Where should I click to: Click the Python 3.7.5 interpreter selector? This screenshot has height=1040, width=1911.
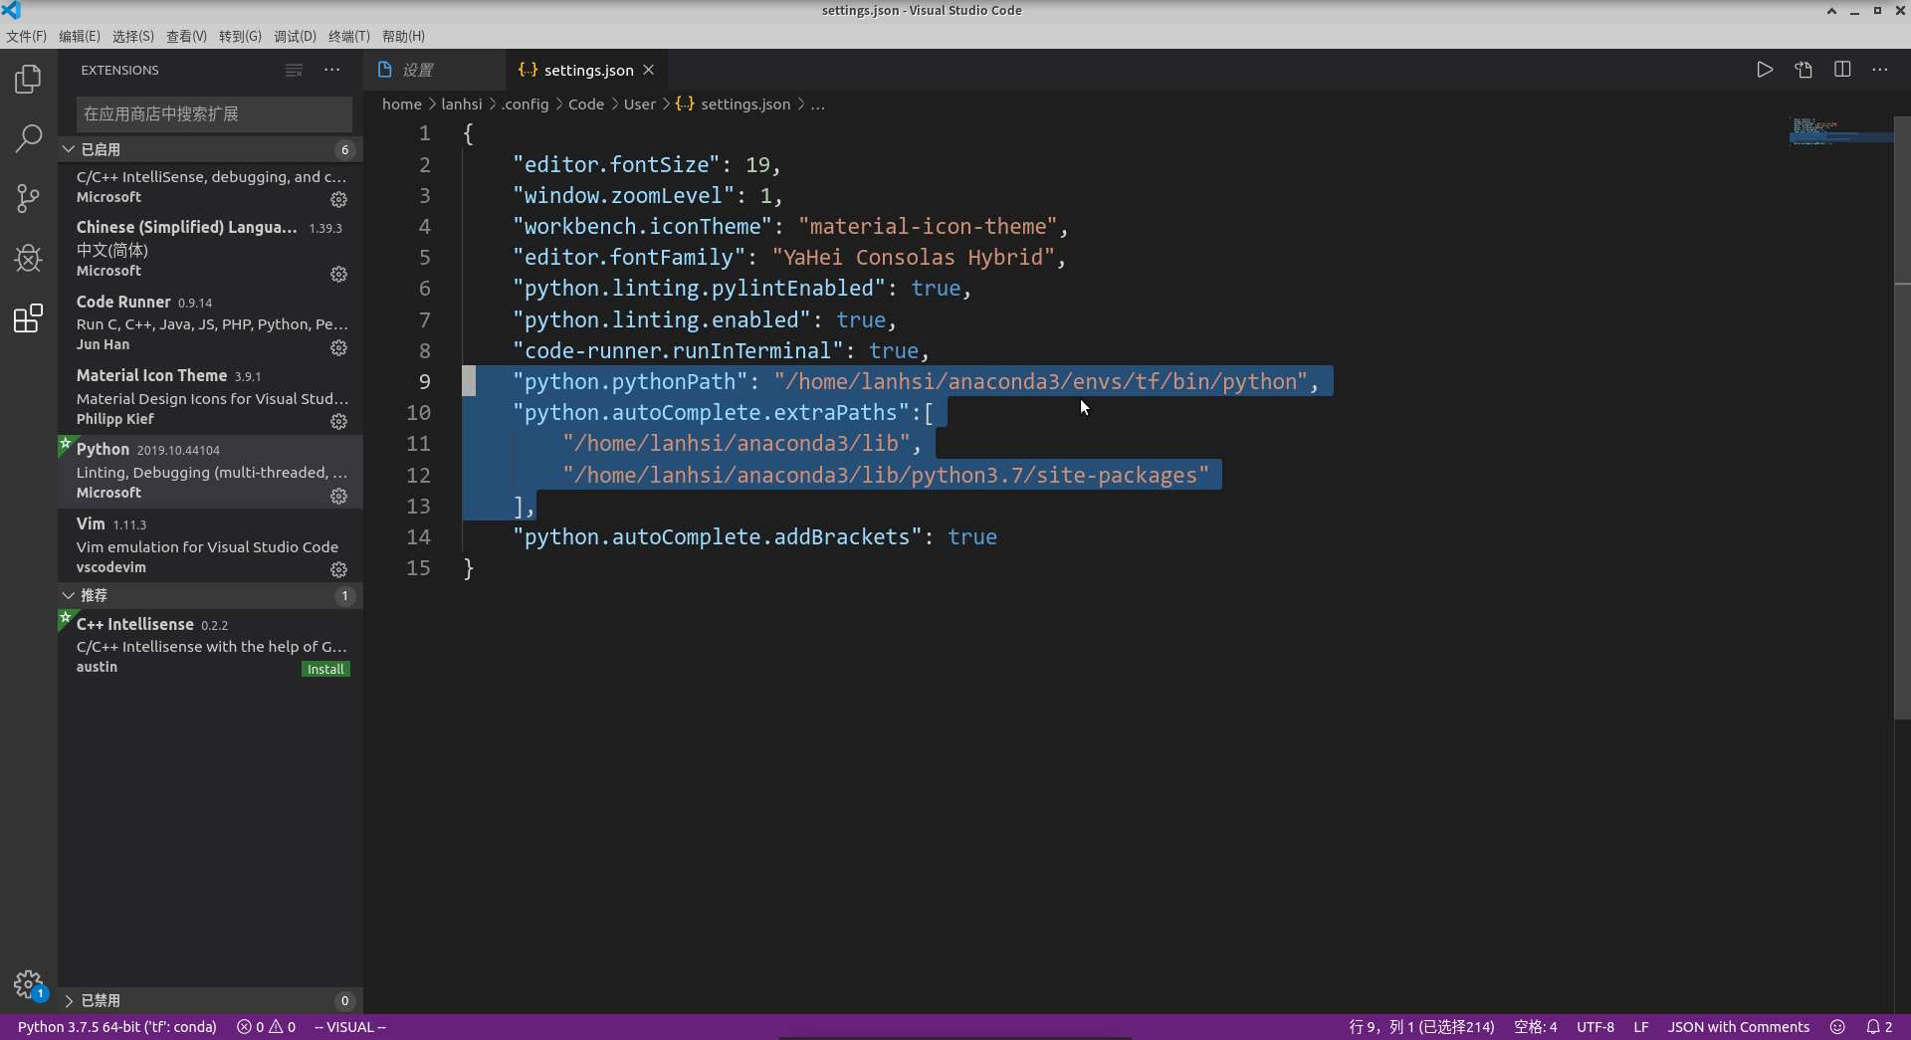click(116, 1027)
